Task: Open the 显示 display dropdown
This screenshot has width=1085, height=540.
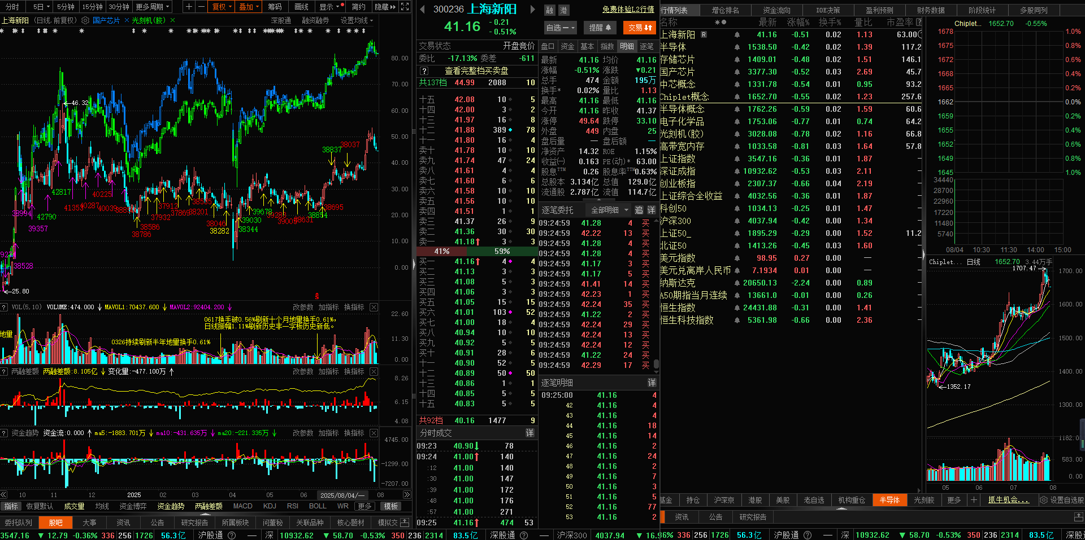Action: pos(329,7)
